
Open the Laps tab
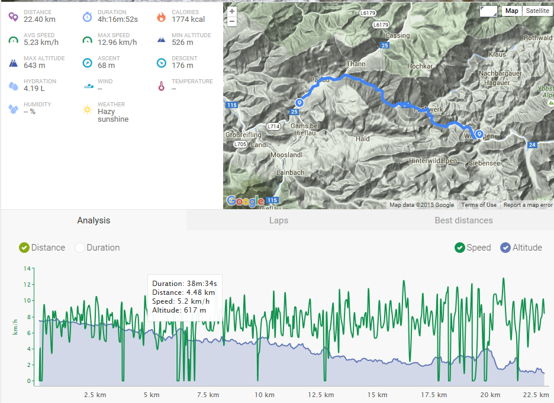pyautogui.click(x=279, y=220)
